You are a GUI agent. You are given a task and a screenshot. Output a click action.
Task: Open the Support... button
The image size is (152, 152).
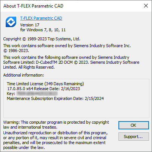134,137
